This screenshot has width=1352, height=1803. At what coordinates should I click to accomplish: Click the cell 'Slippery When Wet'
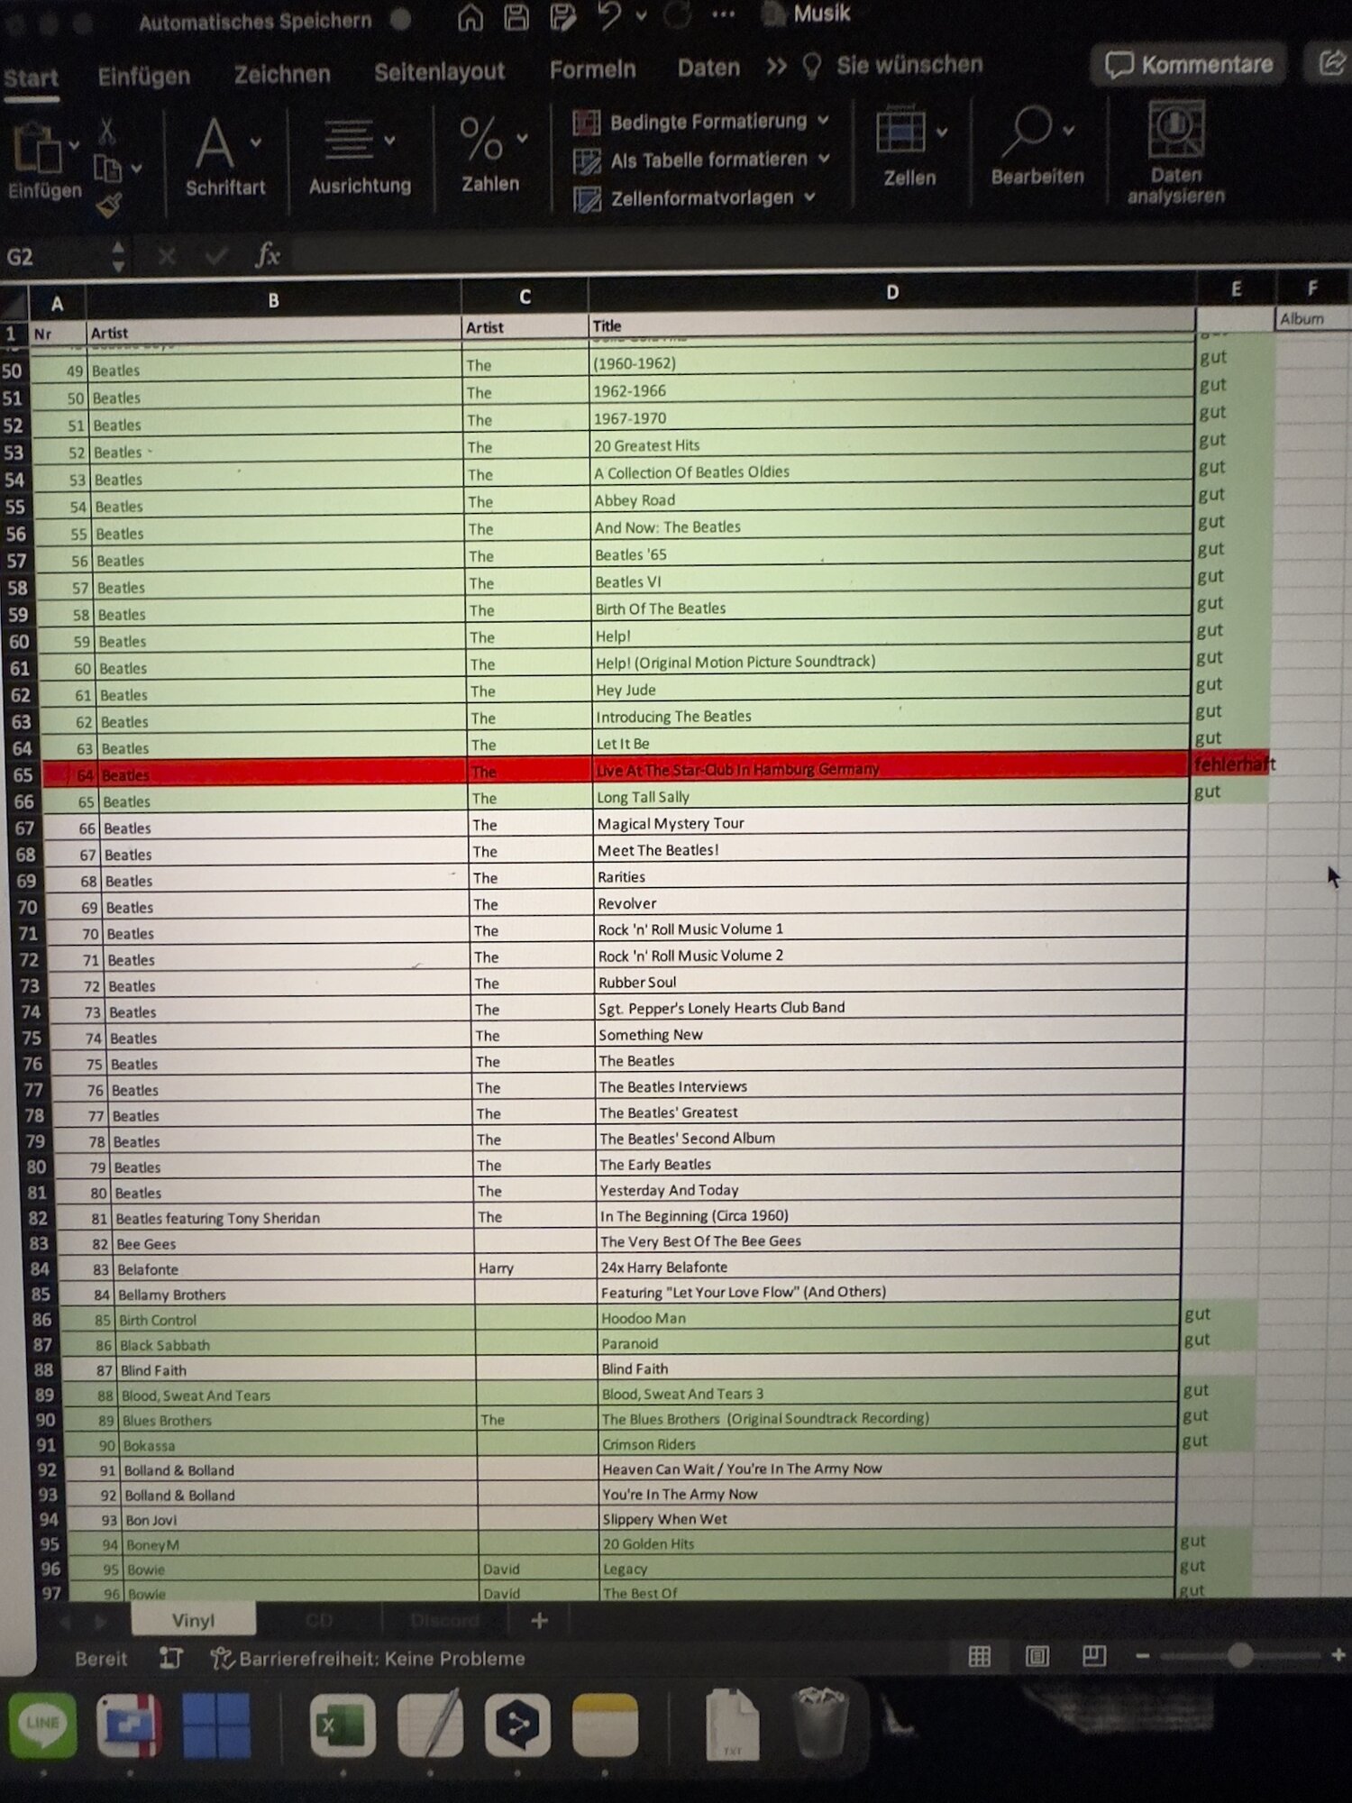(x=888, y=1519)
